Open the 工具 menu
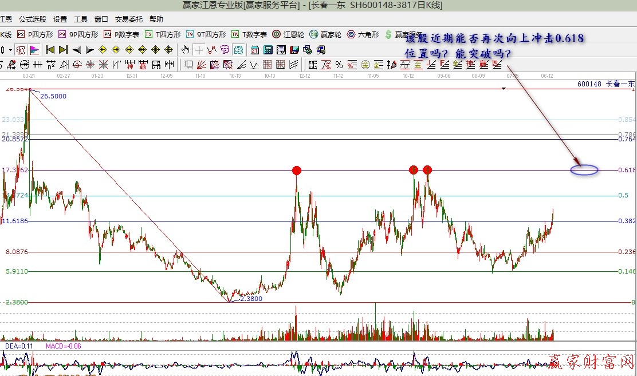The height and width of the screenshot is (376, 637). pos(81,19)
